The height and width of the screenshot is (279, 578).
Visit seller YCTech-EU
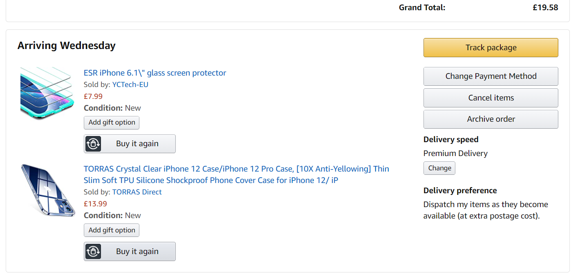click(x=130, y=85)
